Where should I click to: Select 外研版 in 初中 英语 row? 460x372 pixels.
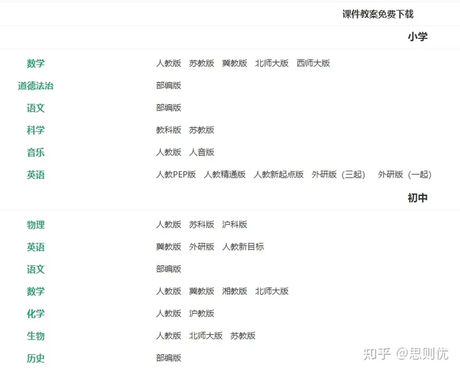tap(201, 247)
